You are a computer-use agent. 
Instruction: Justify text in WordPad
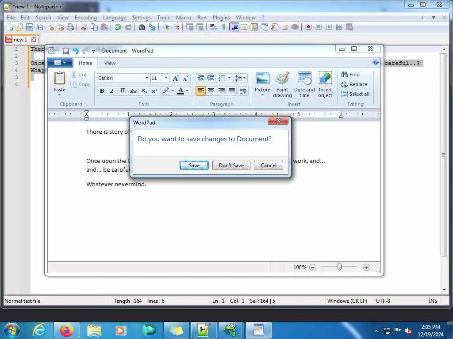click(x=232, y=91)
